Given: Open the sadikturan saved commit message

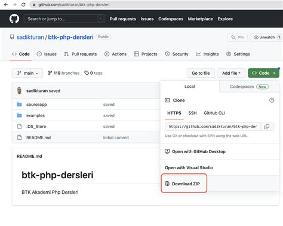Looking at the screenshot, I should [54, 91].
